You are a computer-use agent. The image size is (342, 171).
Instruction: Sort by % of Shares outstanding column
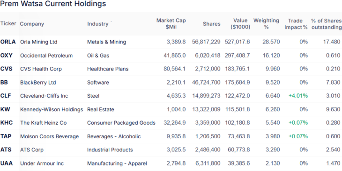[326, 24]
